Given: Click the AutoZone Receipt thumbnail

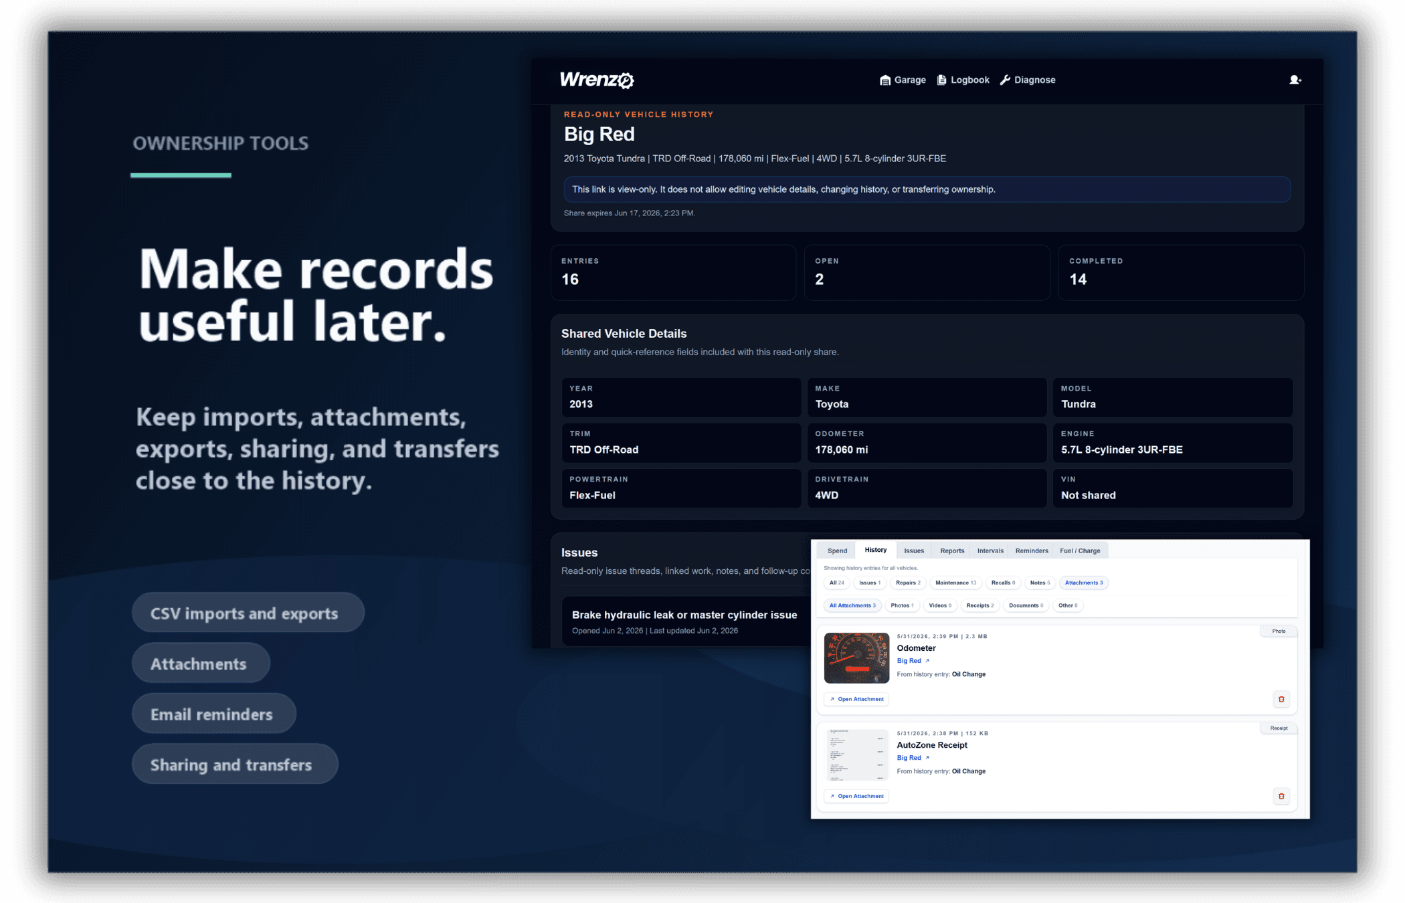Looking at the screenshot, I should tap(856, 755).
